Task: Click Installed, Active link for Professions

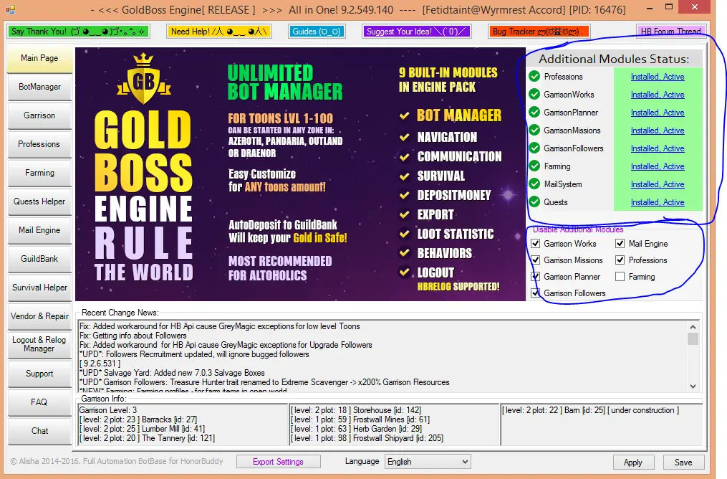Action: 658,77
